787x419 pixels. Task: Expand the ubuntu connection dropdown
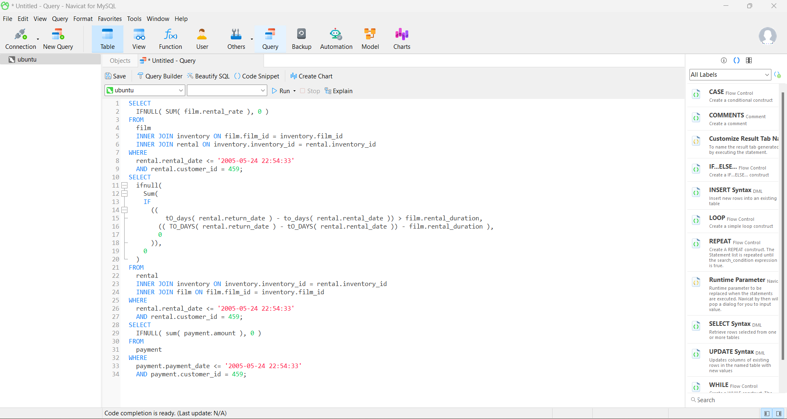pyautogui.click(x=181, y=90)
